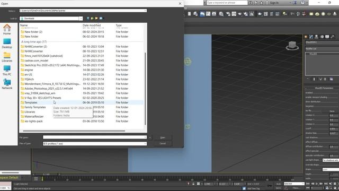Open This PC in dialog sidebar

(7, 71)
